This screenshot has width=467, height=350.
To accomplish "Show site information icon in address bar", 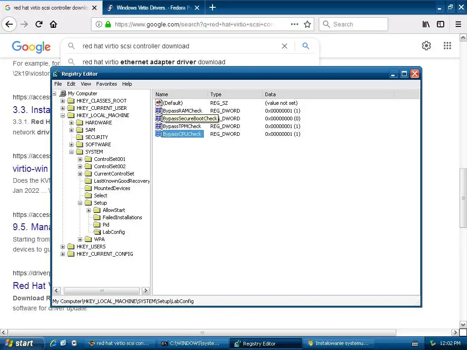I will pos(99,25).
